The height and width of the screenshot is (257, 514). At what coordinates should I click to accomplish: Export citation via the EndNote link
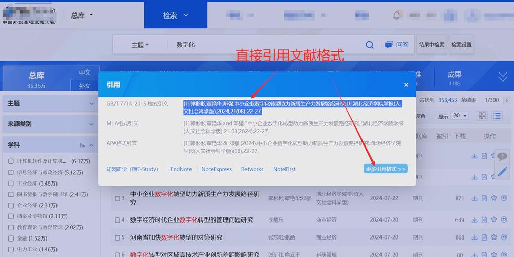[181, 169]
